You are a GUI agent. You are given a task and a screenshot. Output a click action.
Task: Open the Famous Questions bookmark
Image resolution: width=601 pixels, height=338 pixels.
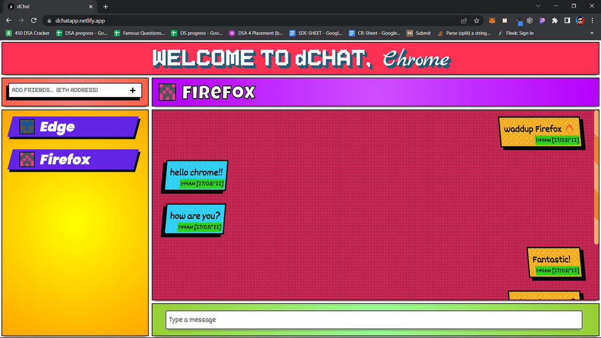140,33
